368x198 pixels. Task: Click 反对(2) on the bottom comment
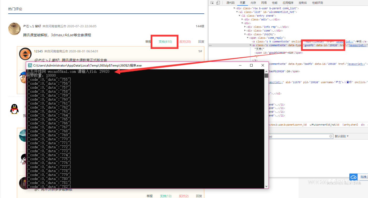click(184, 196)
